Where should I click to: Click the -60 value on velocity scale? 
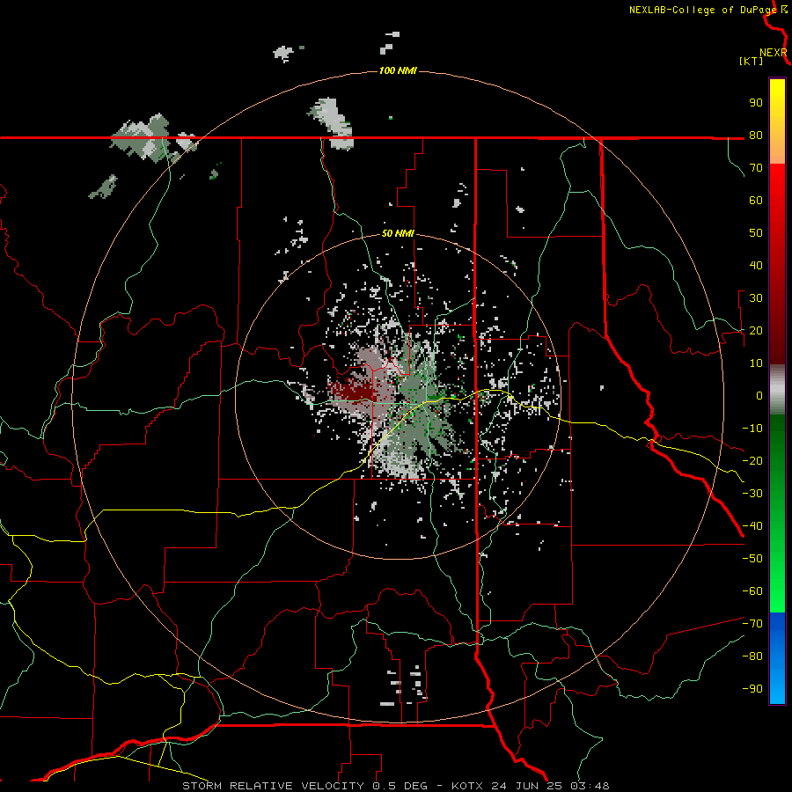coord(752,591)
